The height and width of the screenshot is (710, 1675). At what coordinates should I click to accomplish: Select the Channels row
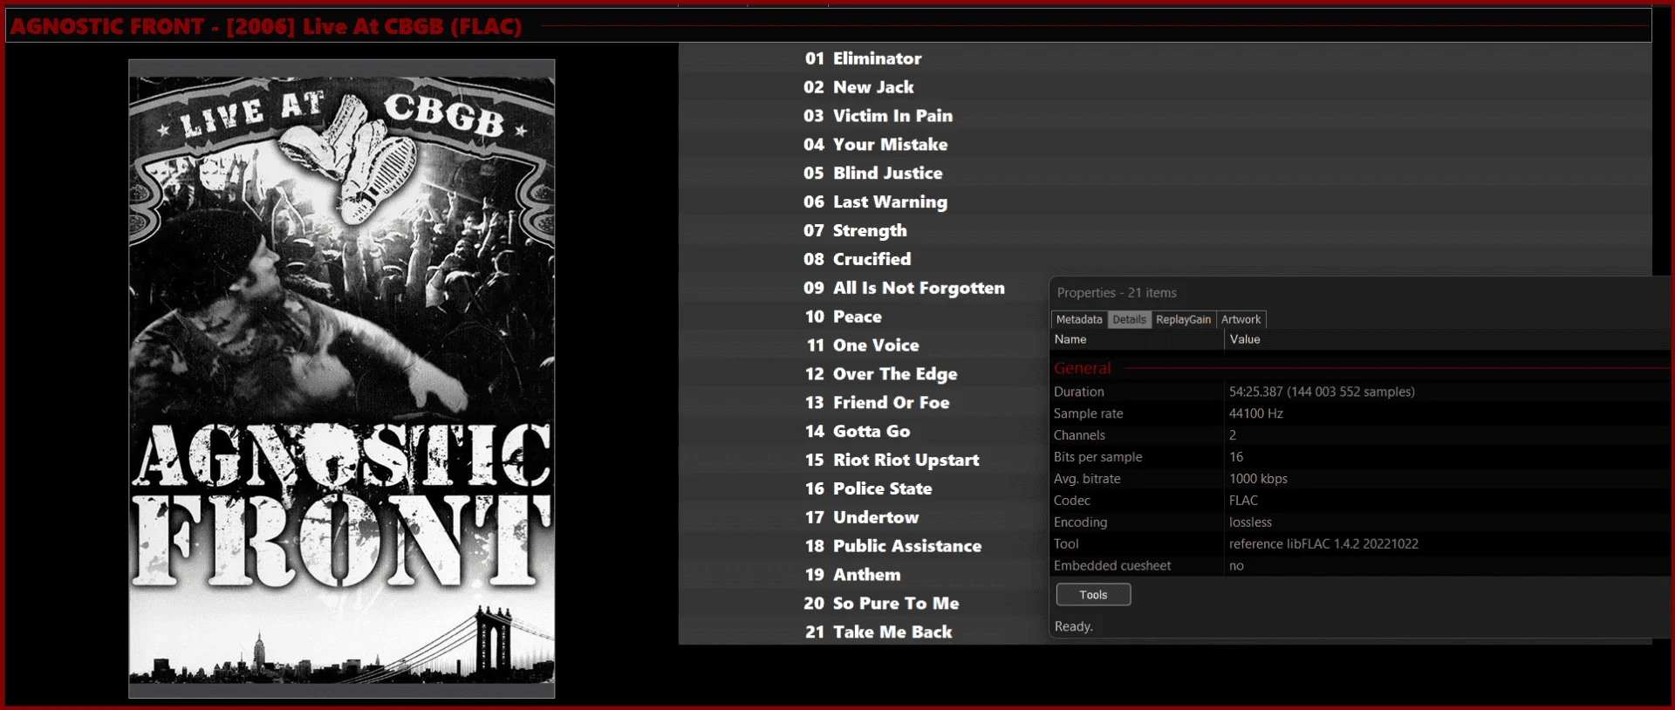coord(1361,435)
